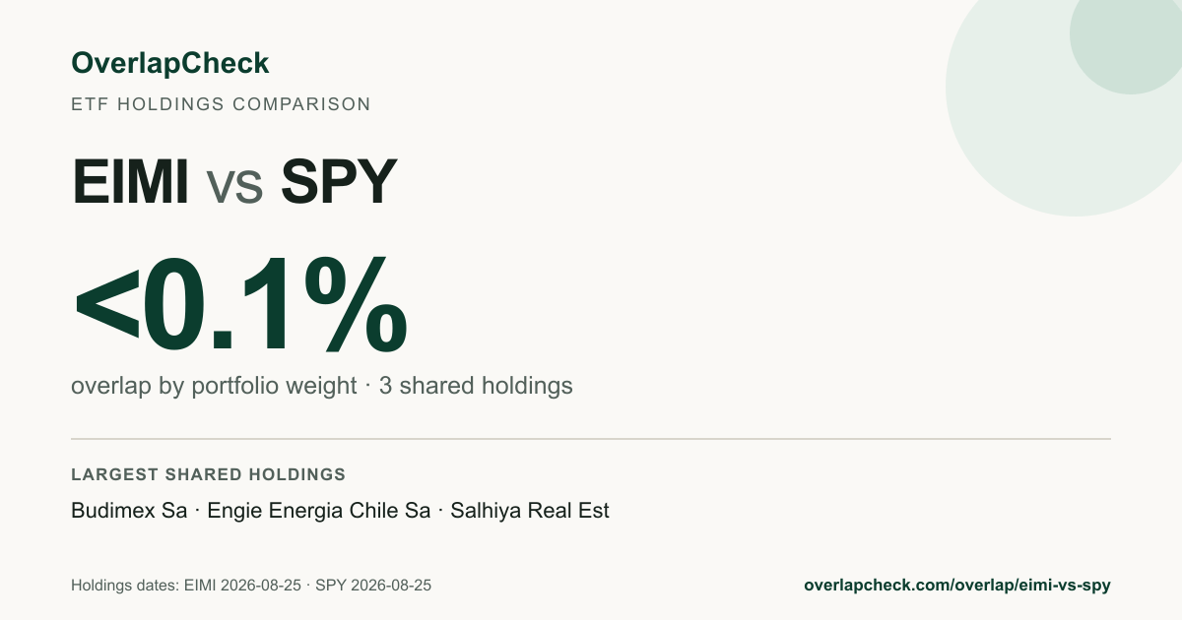
Task: Click the 3 shared holdings text
Action: (x=476, y=386)
